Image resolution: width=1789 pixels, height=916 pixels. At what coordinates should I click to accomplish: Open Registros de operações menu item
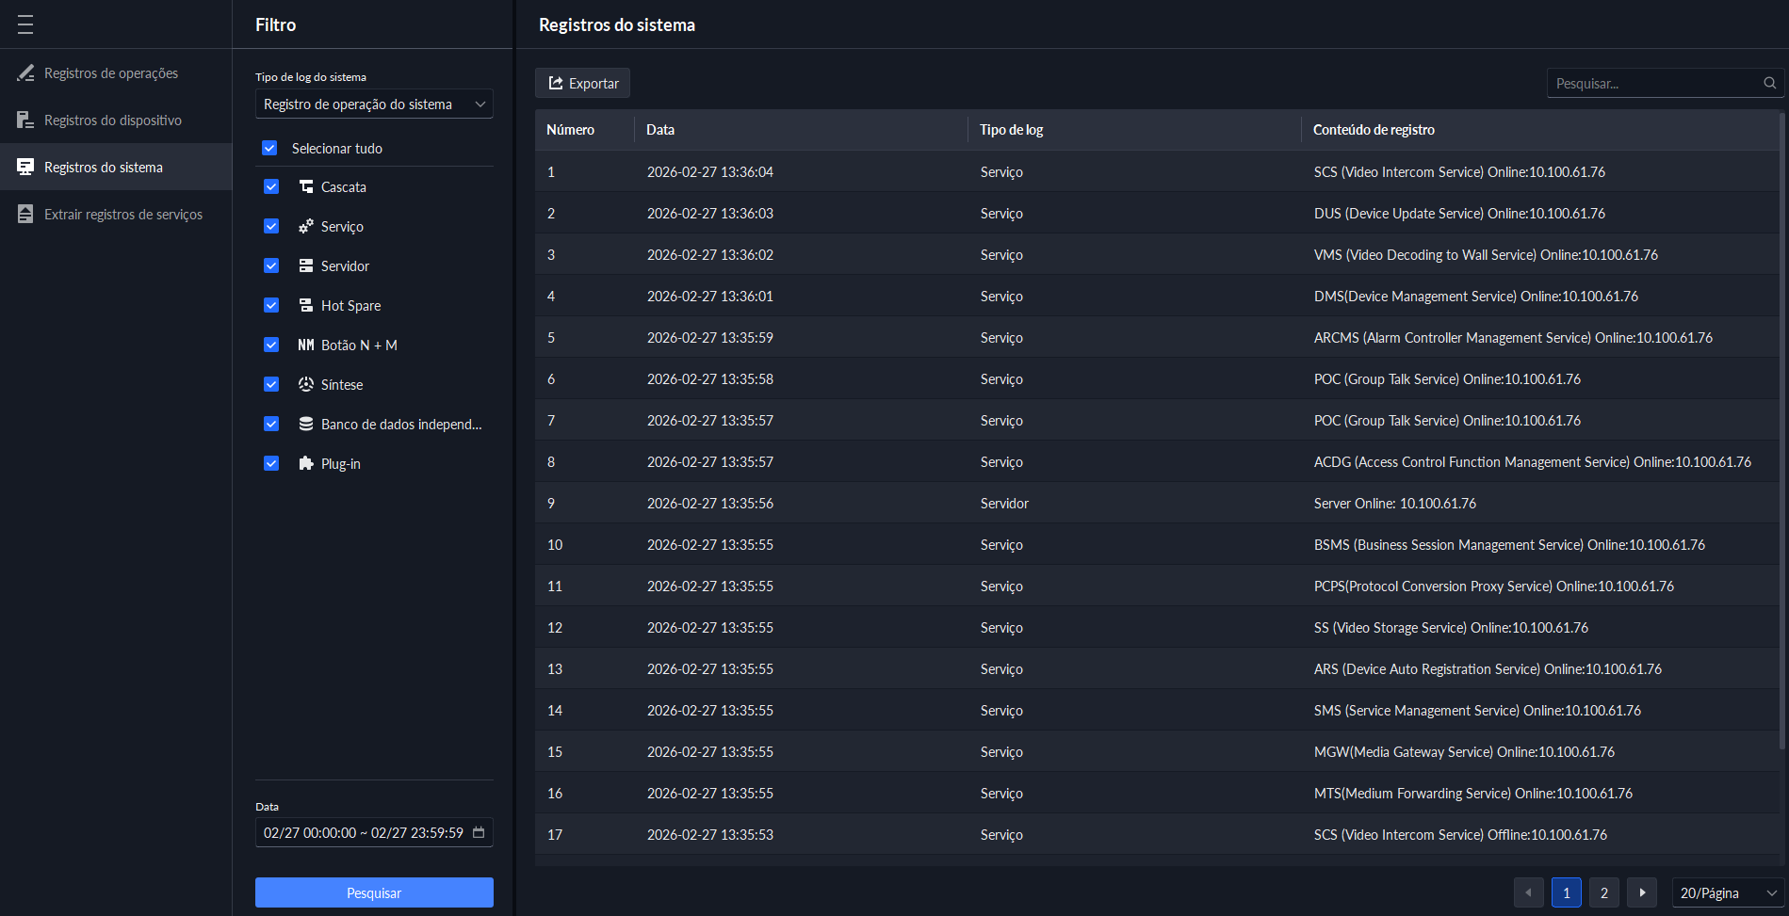pos(111,73)
